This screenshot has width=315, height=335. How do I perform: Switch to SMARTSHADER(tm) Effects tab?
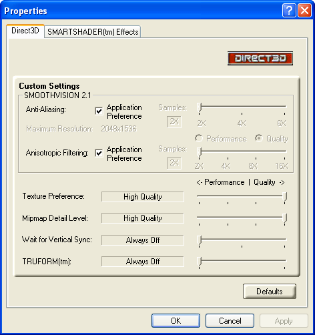pyautogui.click(x=93, y=32)
